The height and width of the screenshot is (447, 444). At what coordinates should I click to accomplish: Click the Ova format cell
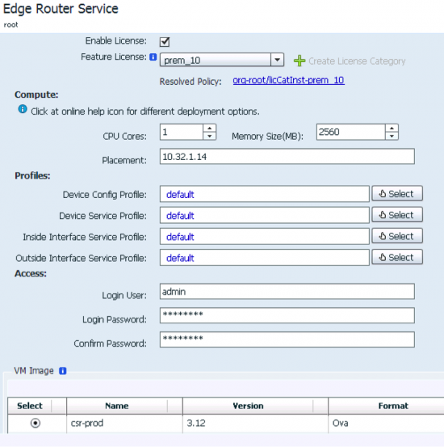tap(386, 424)
